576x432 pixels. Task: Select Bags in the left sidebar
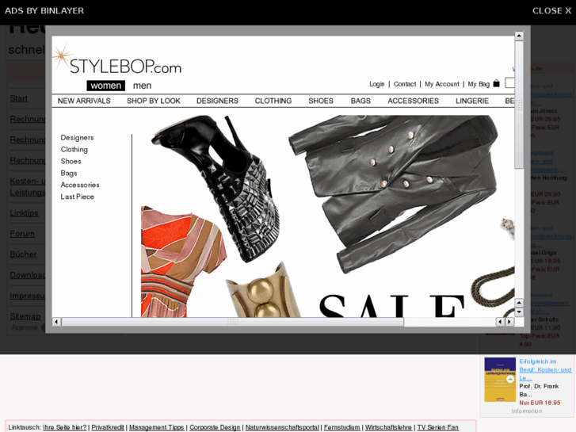tap(69, 173)
